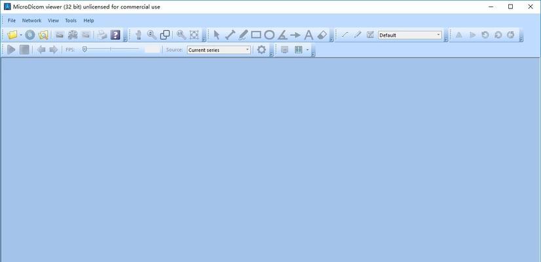The width and height of the screenshot is (541, 262).
Task: Click the grey envelope icon before the printer
Action: click(x=86, y=35)
